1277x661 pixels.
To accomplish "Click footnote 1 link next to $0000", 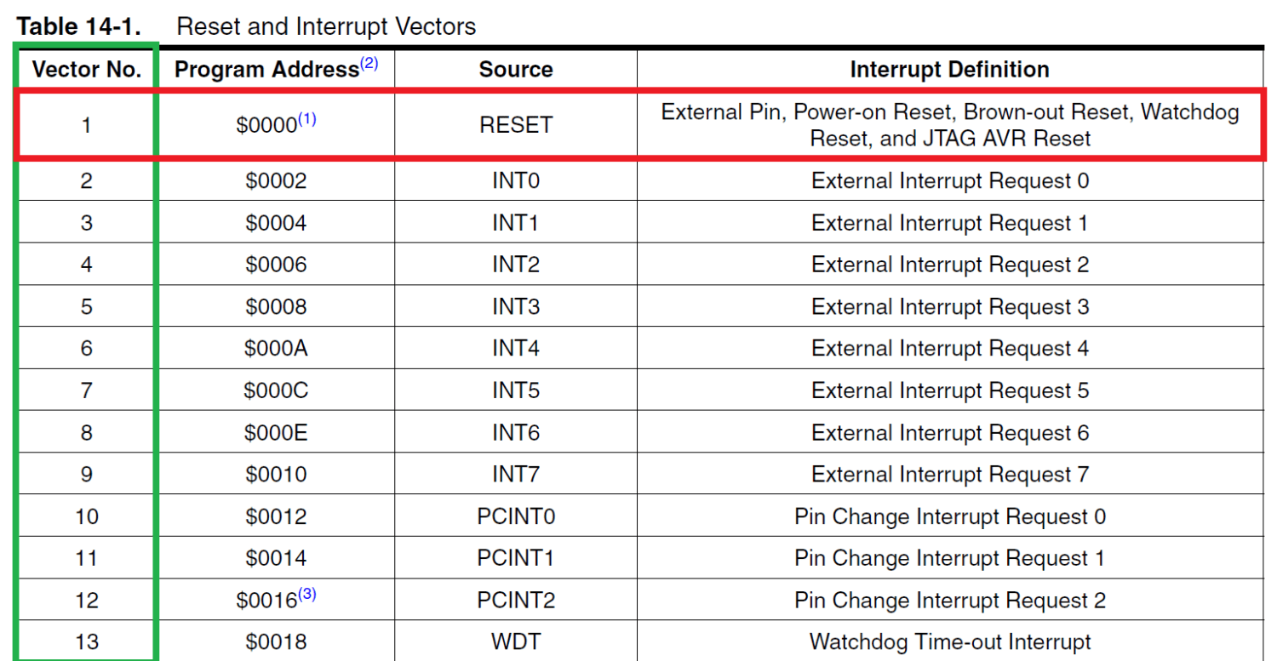I will tap(306, 119).
